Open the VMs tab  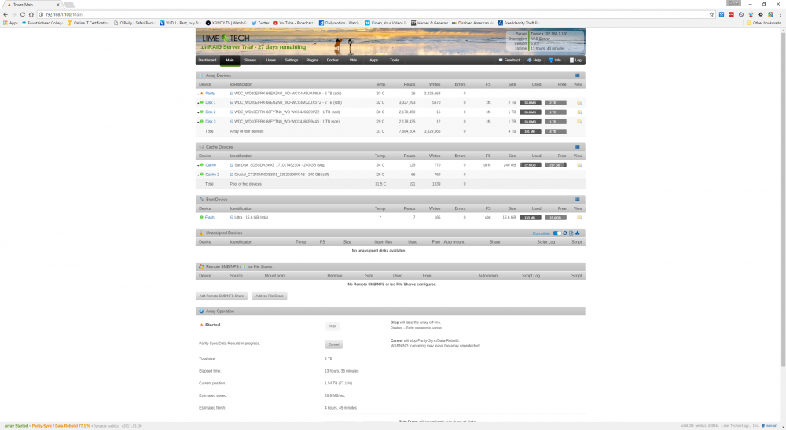(353, 61)
